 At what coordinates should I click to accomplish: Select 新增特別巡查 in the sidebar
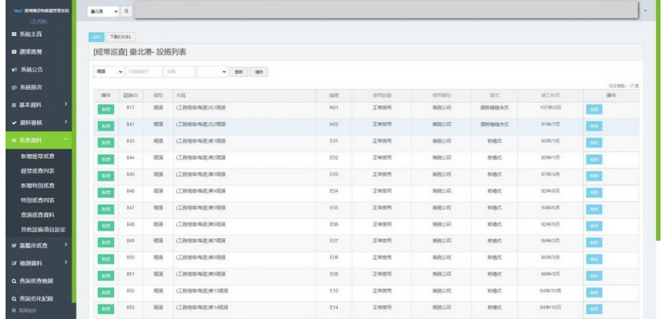[40, 186]
